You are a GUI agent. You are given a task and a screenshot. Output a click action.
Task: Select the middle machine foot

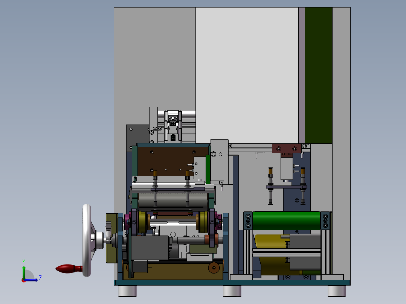click(232, 291)
